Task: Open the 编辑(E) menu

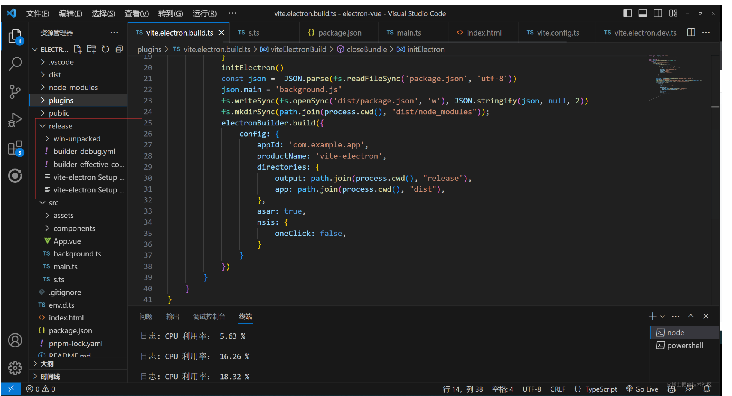Action: tap(70, 13)
